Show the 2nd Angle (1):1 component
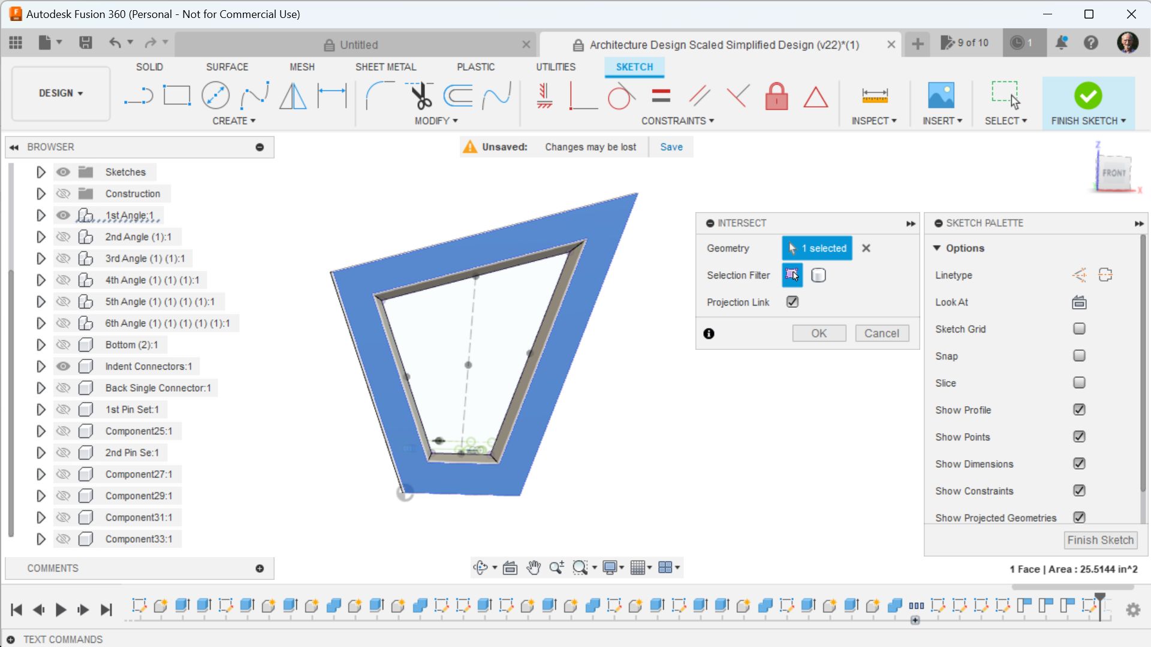 click(63, 237)
